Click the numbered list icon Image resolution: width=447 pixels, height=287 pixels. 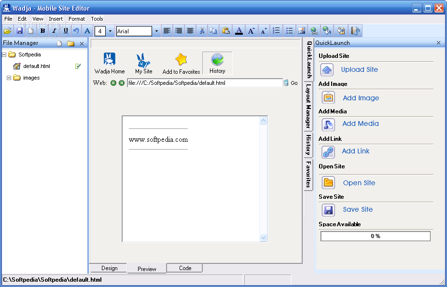276,31
